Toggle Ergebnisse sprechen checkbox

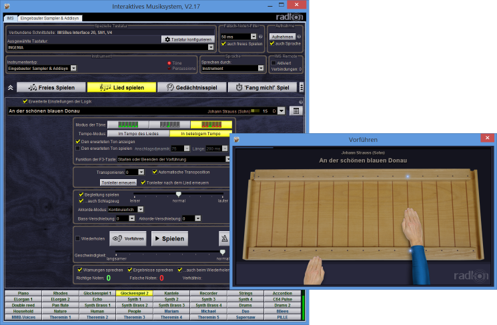click(x=129, y=270)
